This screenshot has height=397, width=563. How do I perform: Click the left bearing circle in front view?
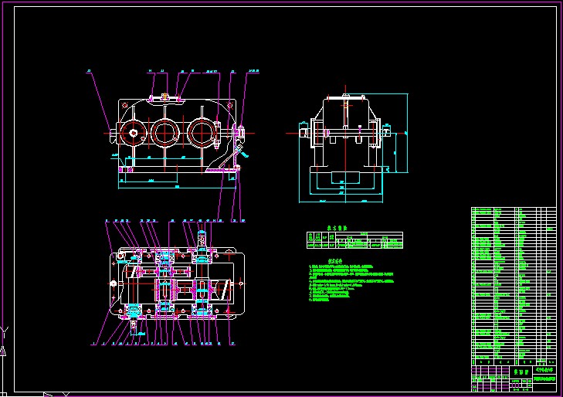(x=133, y=133)
